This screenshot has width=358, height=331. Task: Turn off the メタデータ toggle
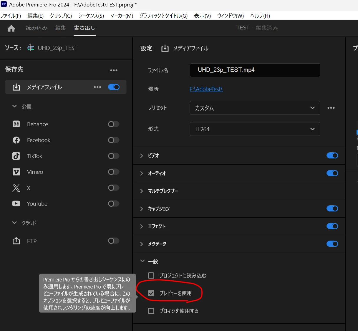tap(332, 244)
